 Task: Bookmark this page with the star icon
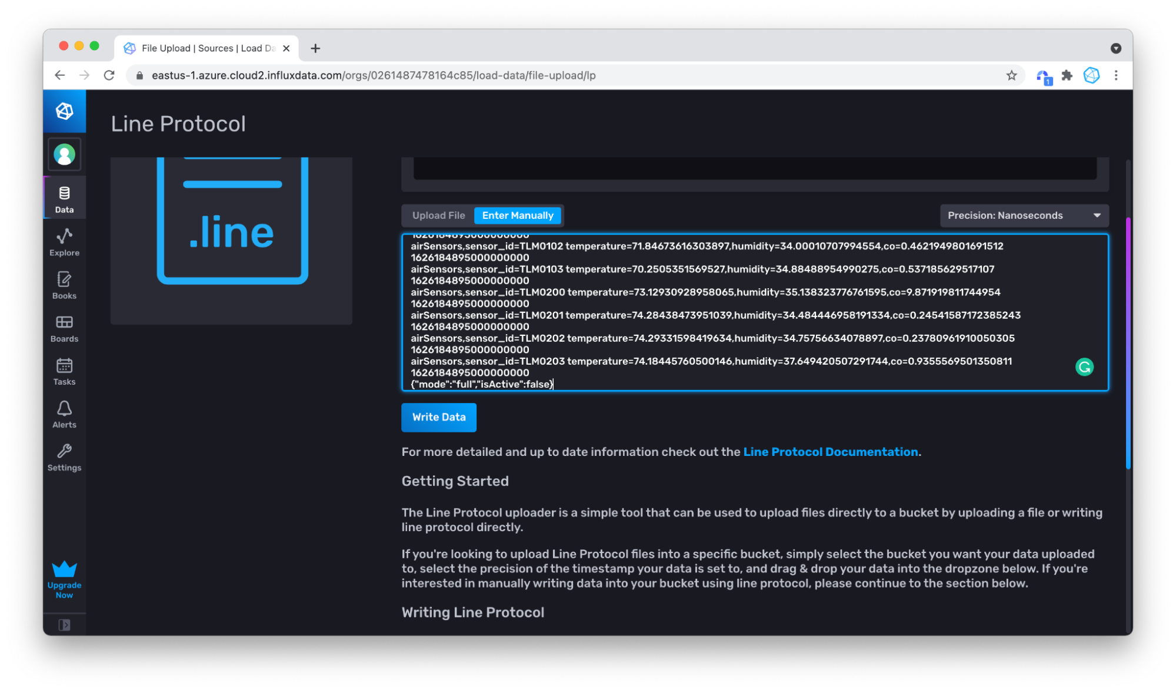[x=1011, y=75]
